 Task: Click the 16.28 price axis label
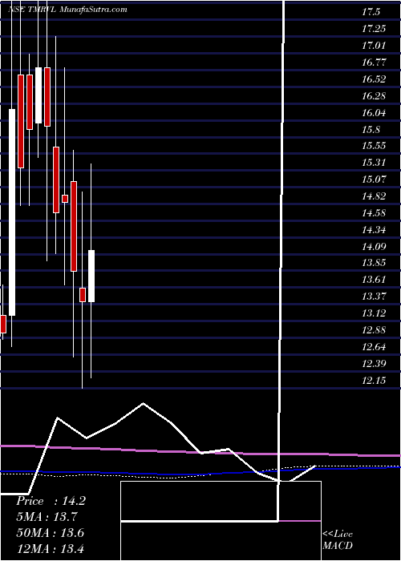pos(374,96)
